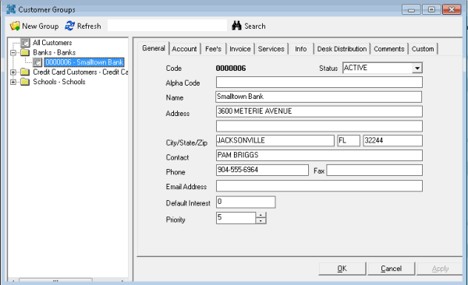
Task: Maximize the Customer Groups window
Action: click(431, 10)
